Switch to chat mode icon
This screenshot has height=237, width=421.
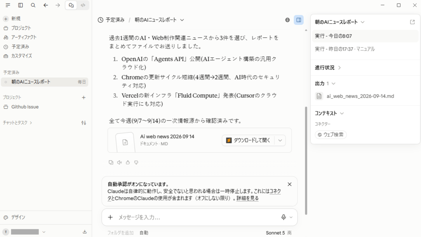pos(71,5)
